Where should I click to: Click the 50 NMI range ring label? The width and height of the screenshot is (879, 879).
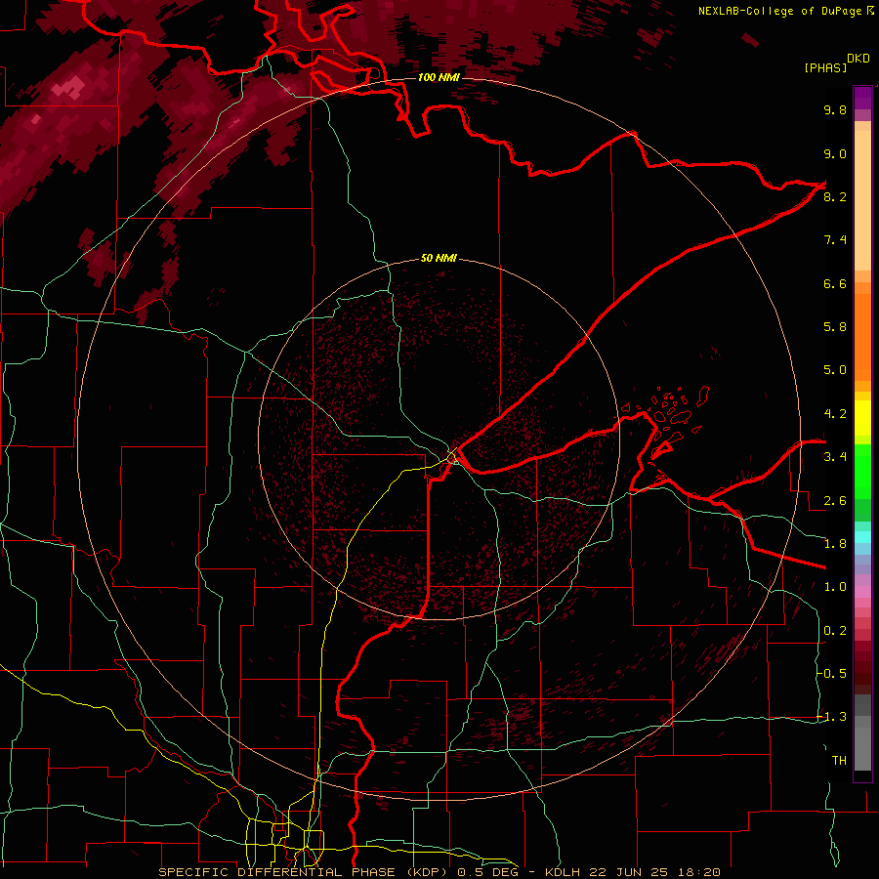[x=439, y=259]
